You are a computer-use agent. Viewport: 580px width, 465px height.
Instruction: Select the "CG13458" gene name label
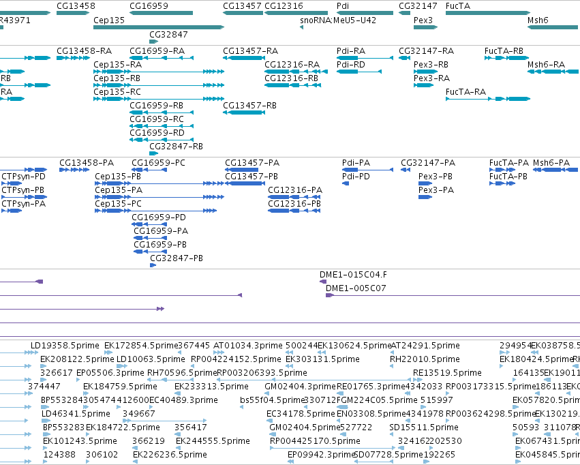pos(76,6)
